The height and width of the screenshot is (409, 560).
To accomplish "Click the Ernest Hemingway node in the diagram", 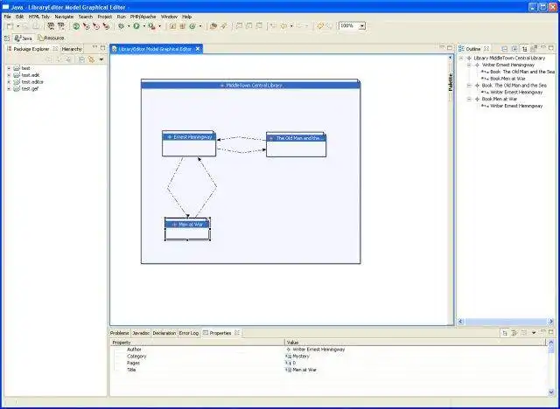I will [189, 143].
